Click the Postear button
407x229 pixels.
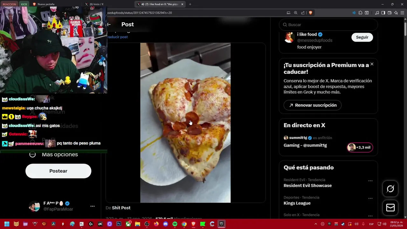point(58,171)
